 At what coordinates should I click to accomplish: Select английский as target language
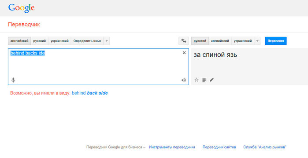point(220,41)
